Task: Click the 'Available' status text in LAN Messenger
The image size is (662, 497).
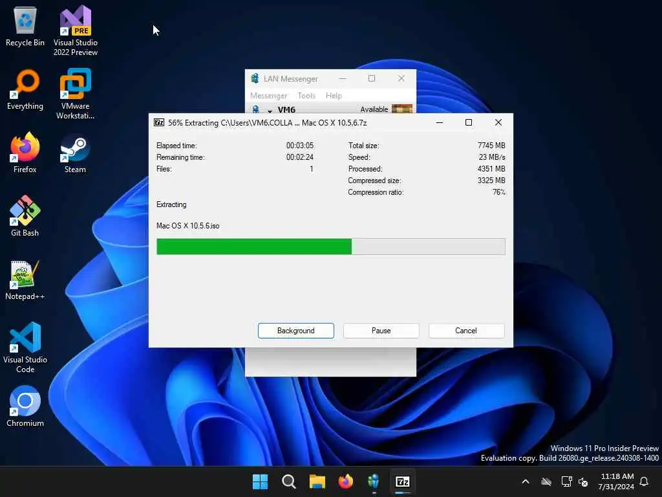Action: point(374,109)
